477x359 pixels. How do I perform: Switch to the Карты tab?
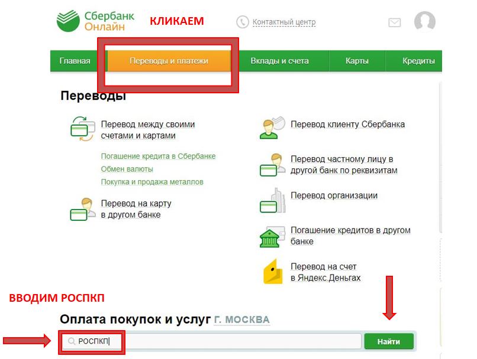point(357,61)
